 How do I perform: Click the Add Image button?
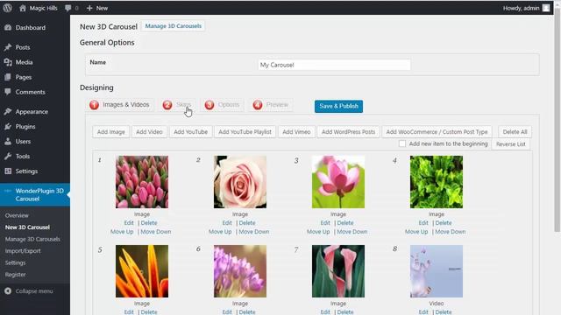pos(111,132)
